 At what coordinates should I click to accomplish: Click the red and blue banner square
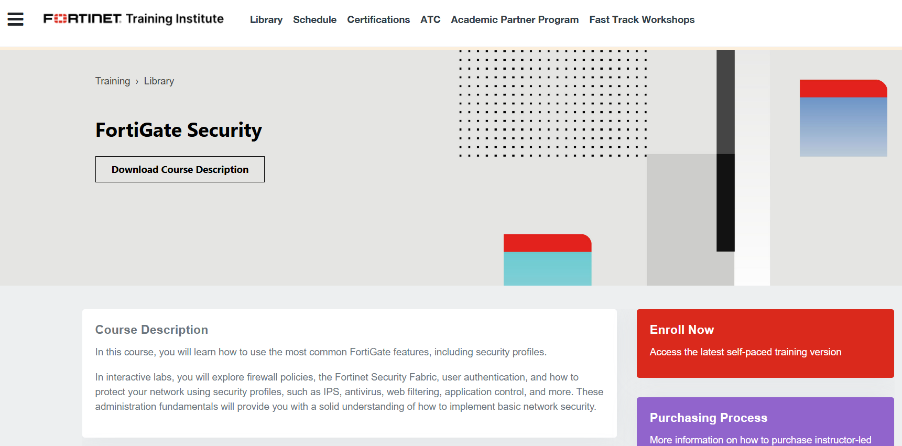pos(843,118)
